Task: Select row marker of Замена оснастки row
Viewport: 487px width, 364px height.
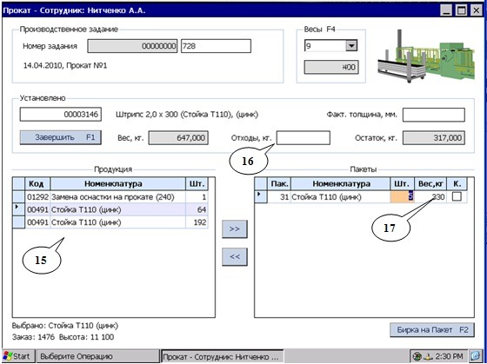Action: (18, 196)
